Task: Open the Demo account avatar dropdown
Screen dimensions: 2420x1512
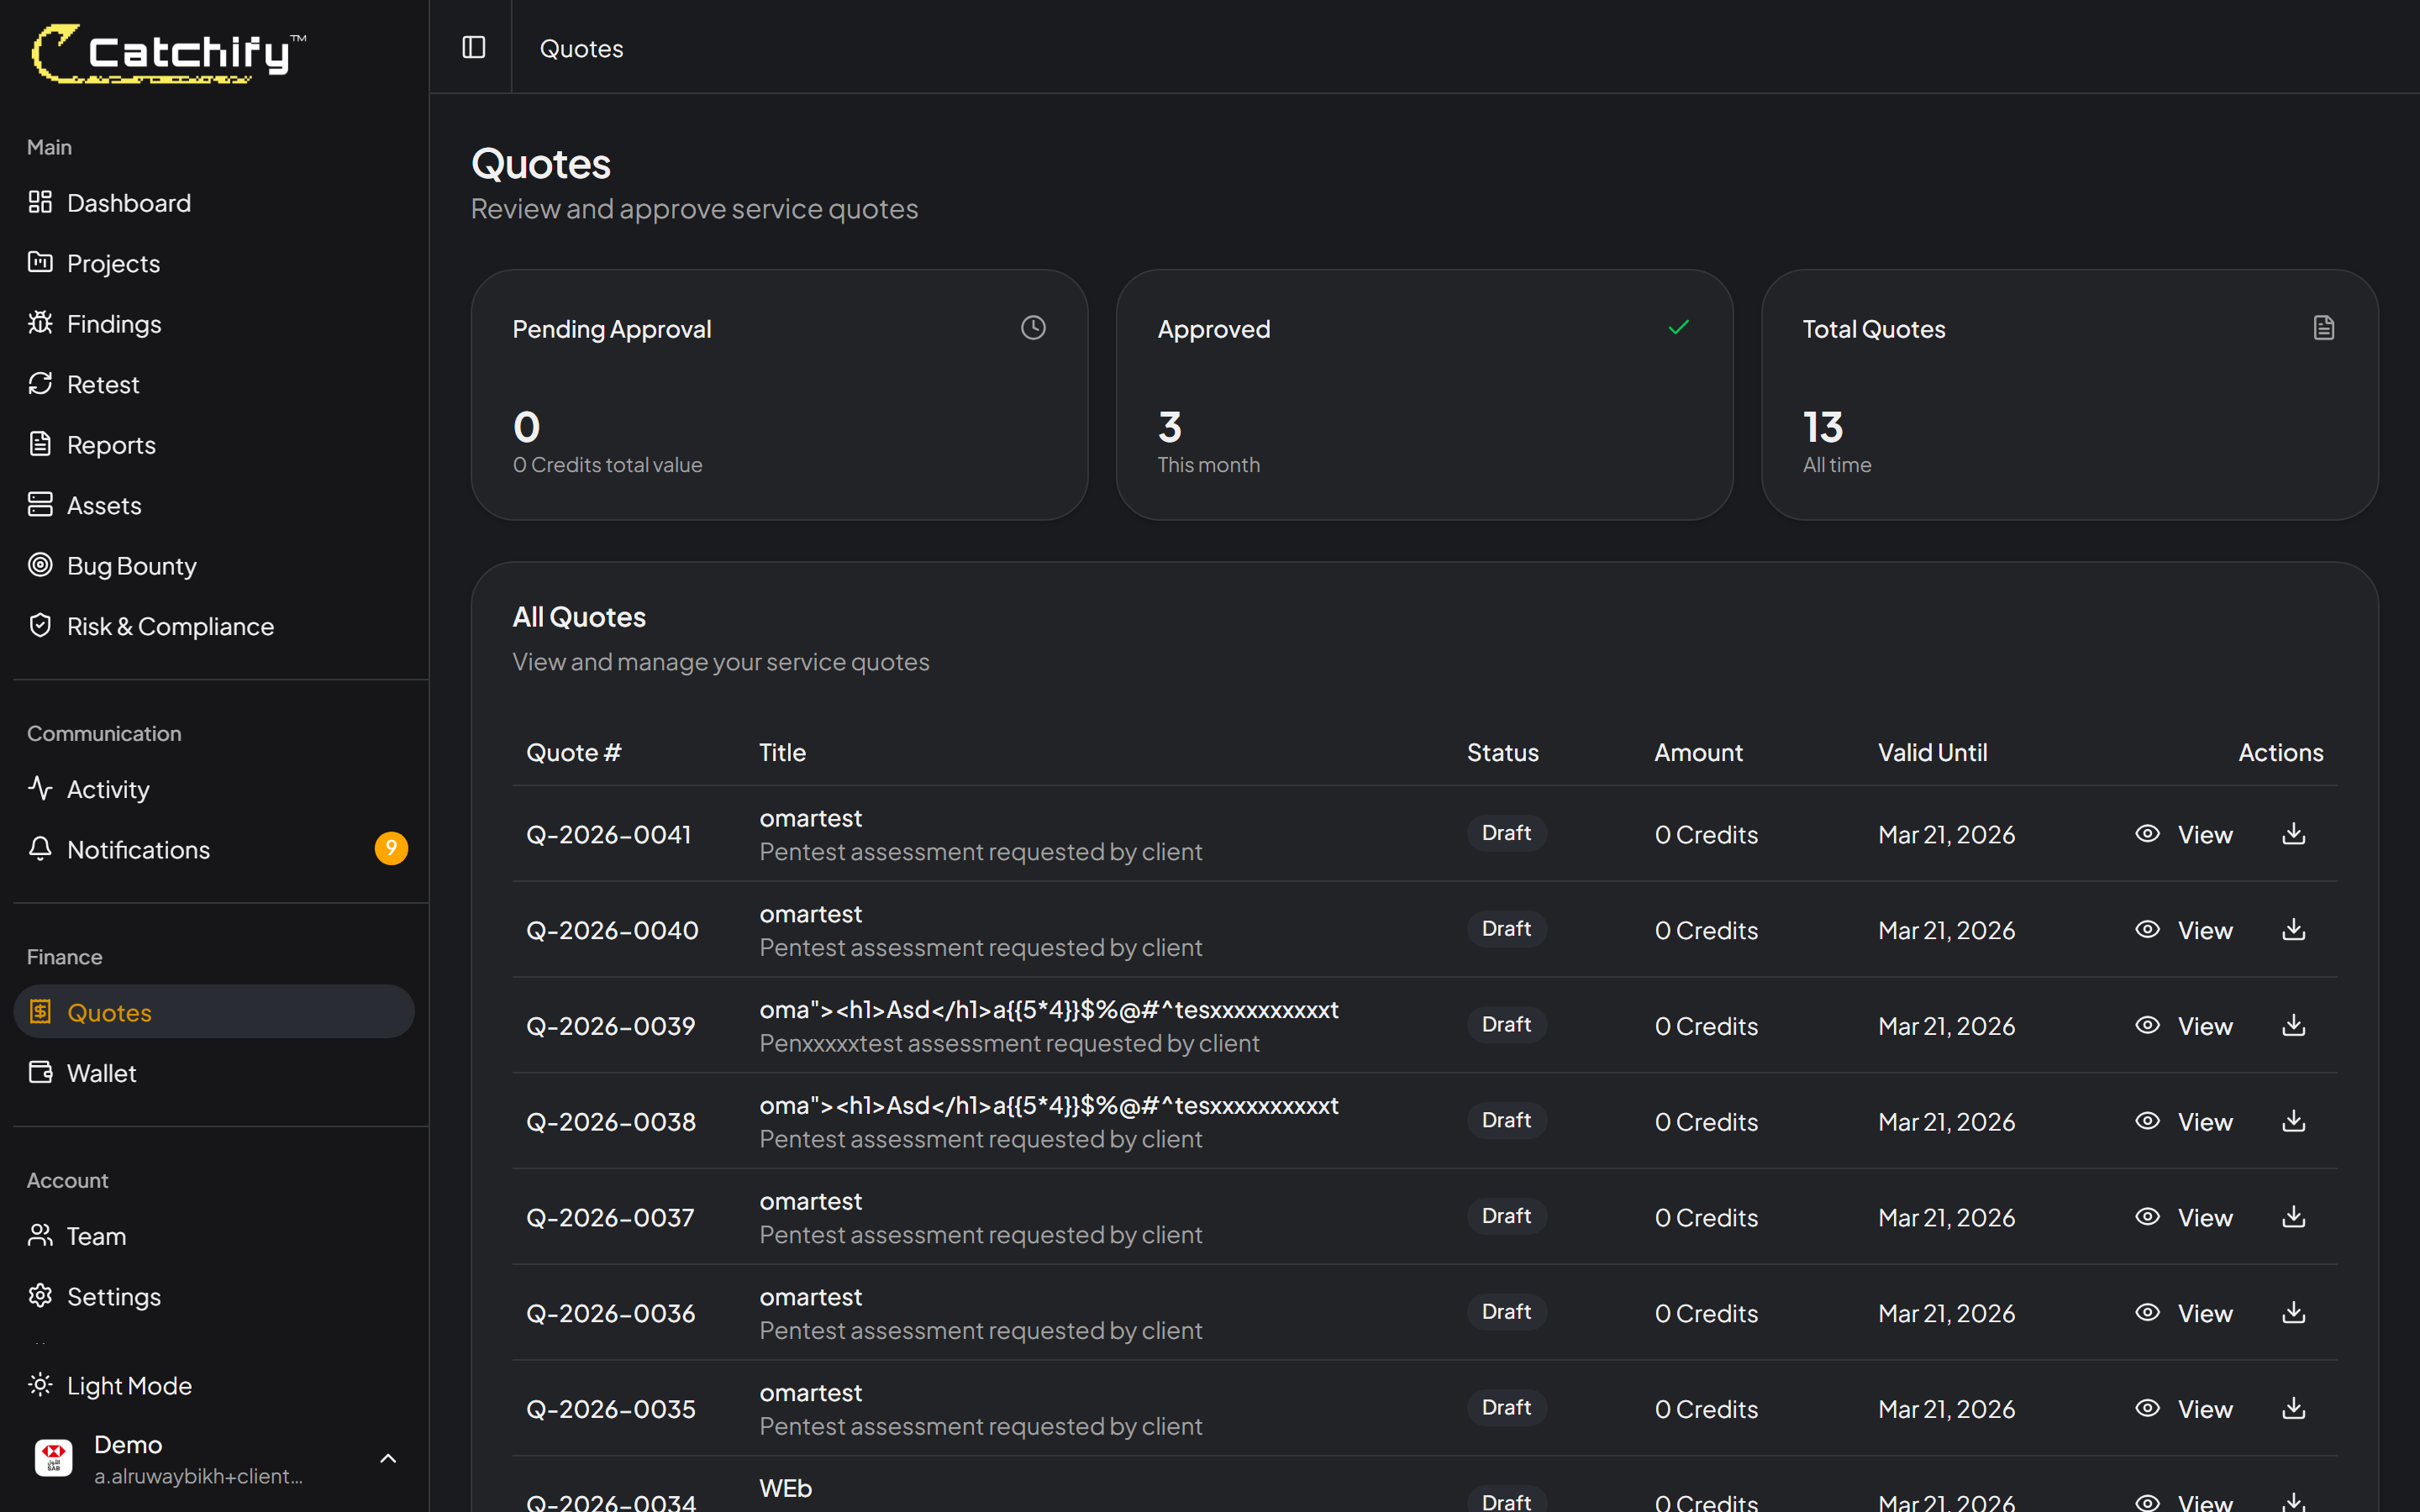Action: tap(54, 1458)
